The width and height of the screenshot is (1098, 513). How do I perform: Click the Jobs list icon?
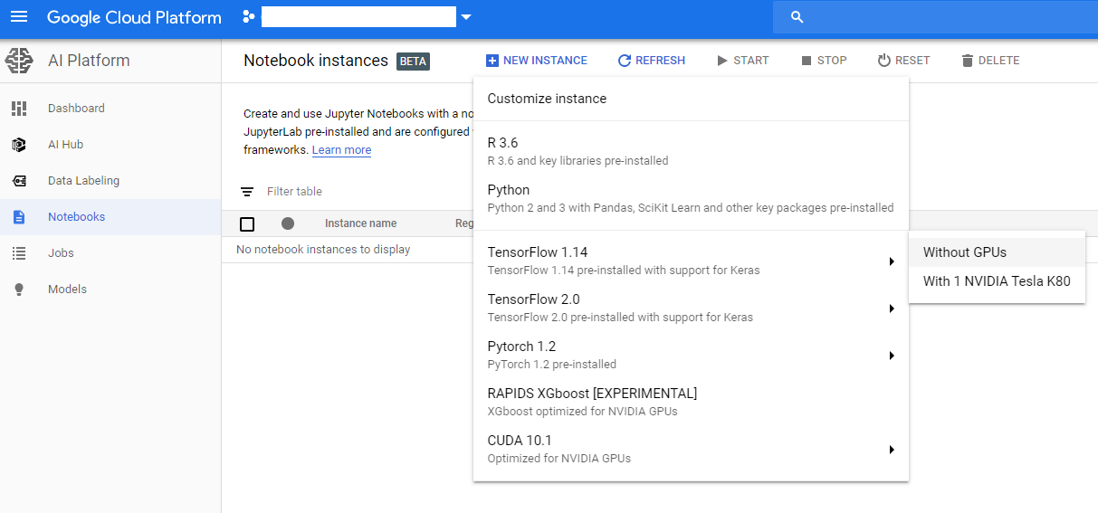click(x=19, y=253)
